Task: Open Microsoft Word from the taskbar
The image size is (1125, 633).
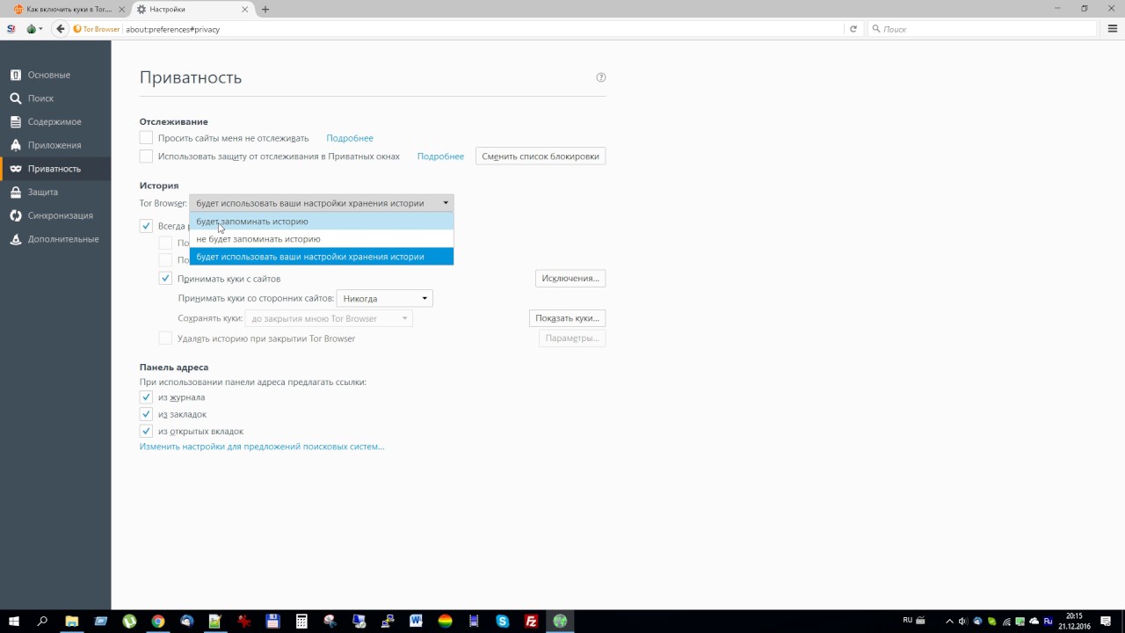Action: [x=416, y=622]
